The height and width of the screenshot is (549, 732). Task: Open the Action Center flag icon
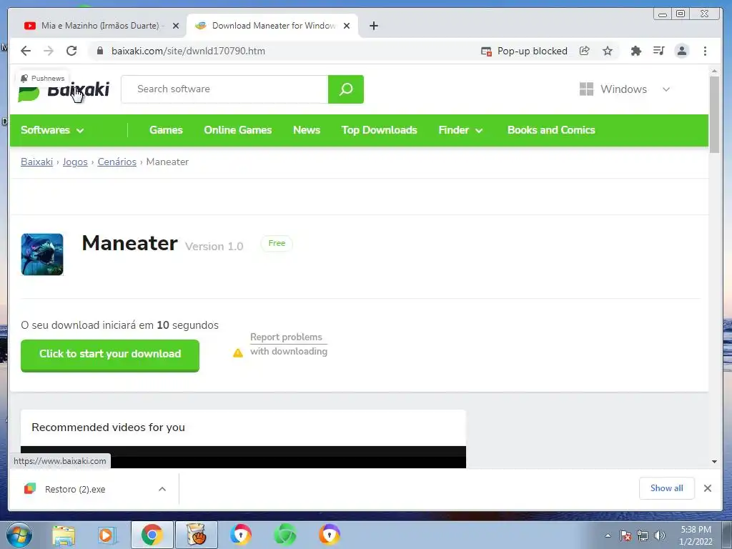(625, 535)
